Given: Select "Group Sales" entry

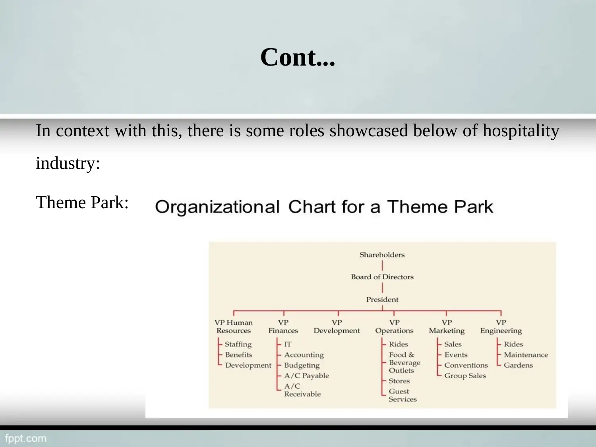Looking at the screenshot, I should [465, 376].
